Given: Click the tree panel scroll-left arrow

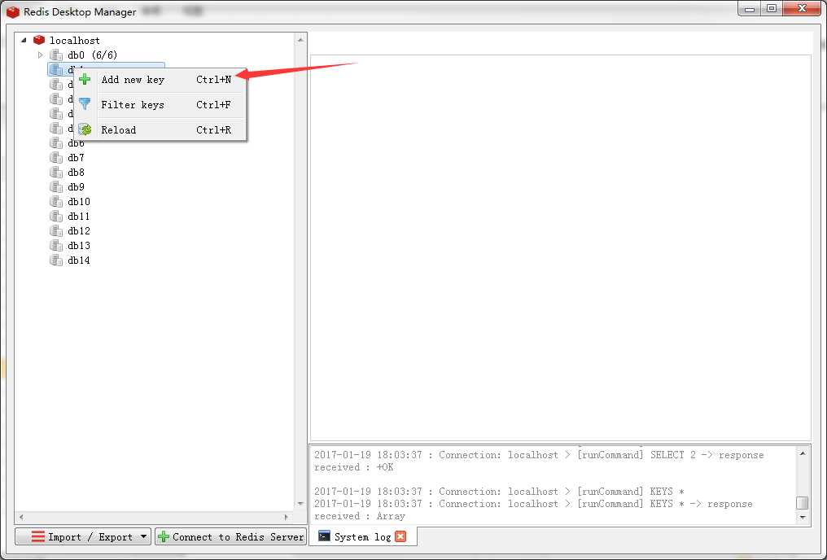Looking at the screenshot, I should tap(21, 517).
